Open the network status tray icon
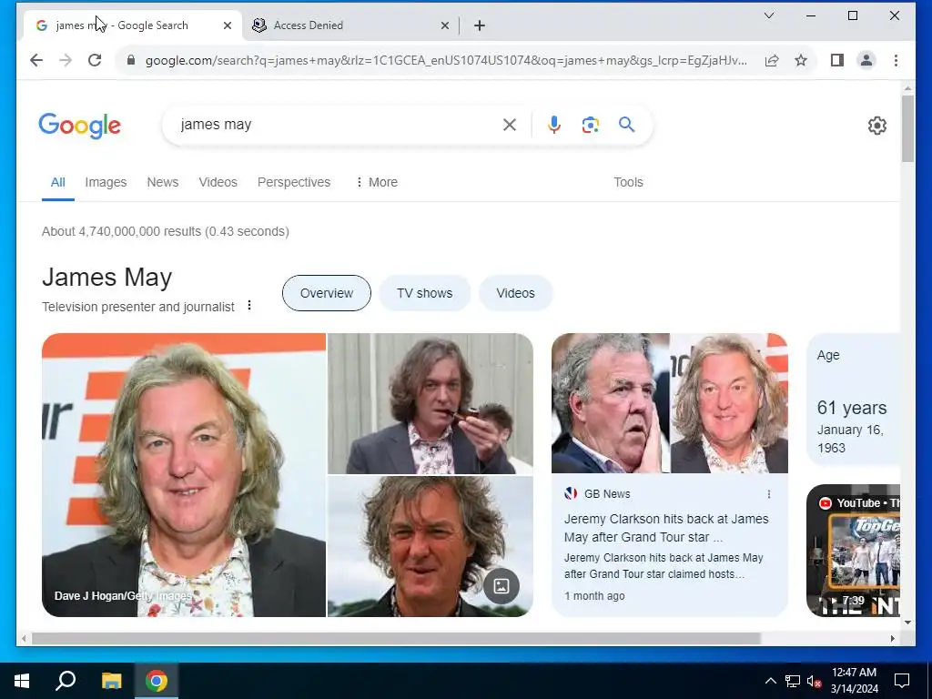 click(x=793, y=681)
